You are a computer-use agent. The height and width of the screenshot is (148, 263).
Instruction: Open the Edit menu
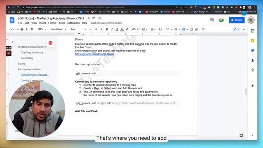(x=27, y=23)
